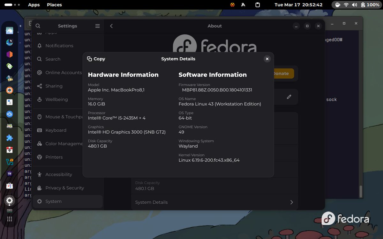This screenshot has height=239, width=383.
Task: Open the topmost dock app with a house icon
Action: pyautogui.click(x=10, y=31)
